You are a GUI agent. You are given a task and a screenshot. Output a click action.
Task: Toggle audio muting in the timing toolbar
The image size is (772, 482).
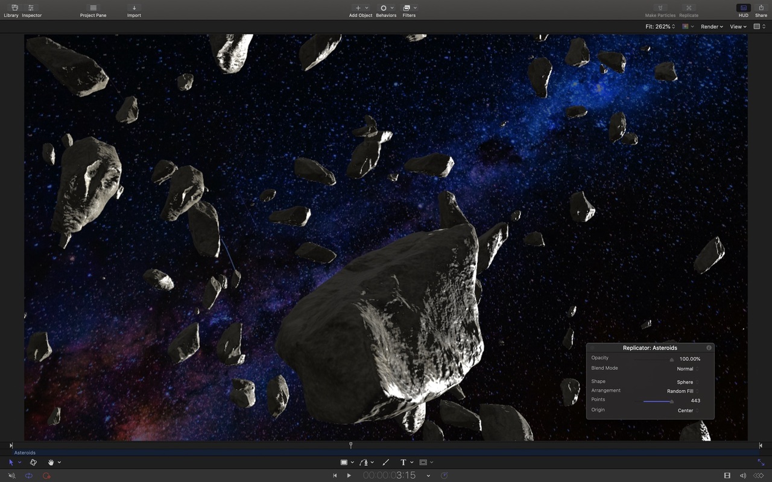tap(11, 475)
